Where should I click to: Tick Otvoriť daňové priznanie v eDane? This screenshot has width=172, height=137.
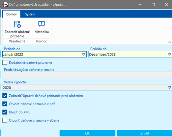coord(5,120)
